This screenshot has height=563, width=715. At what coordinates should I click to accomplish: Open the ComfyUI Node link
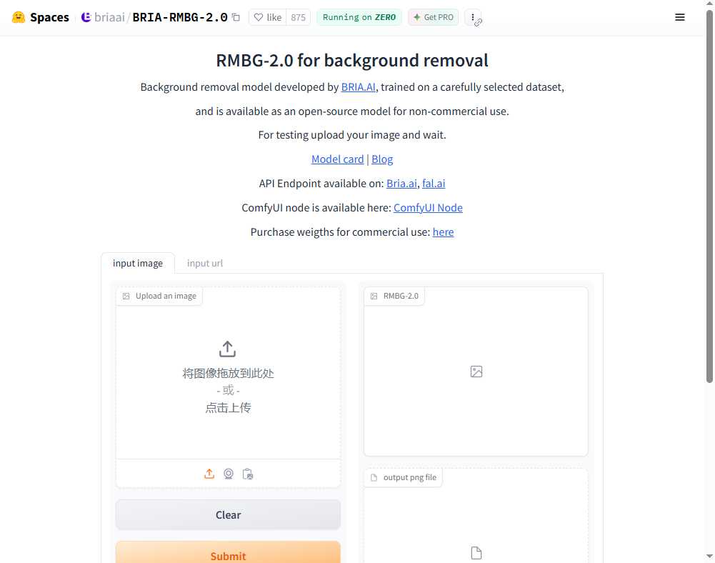(428, 208)
